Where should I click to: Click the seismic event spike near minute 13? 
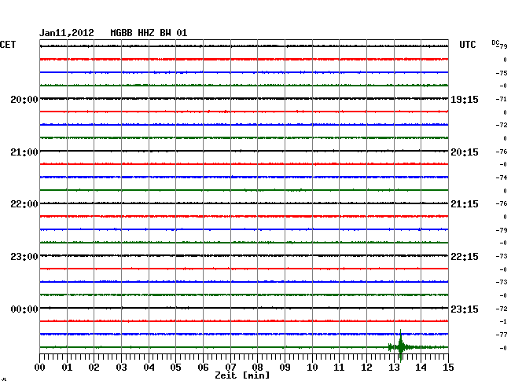(400, 346)
